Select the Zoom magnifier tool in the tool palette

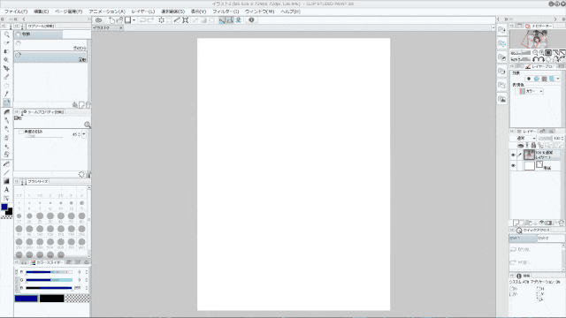coord(6,34)
